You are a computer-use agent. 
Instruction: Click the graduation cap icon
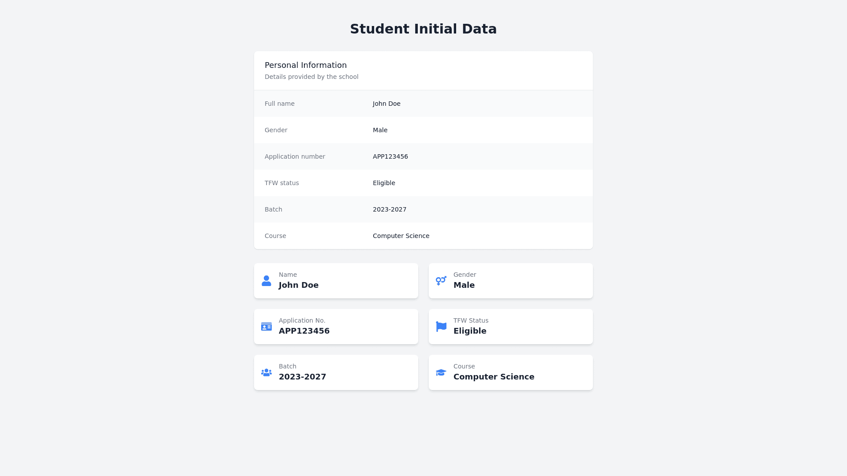441,372
